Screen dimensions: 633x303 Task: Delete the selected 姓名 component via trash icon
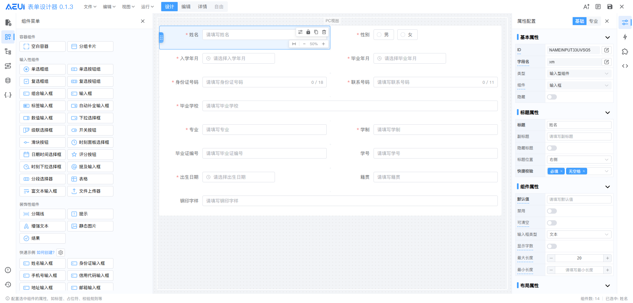point(324,32)
